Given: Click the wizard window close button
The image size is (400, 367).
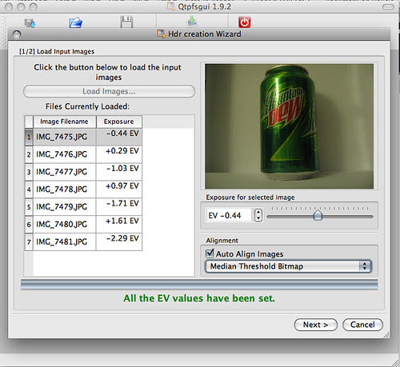Looking at the screenshot, I should 17,34.
